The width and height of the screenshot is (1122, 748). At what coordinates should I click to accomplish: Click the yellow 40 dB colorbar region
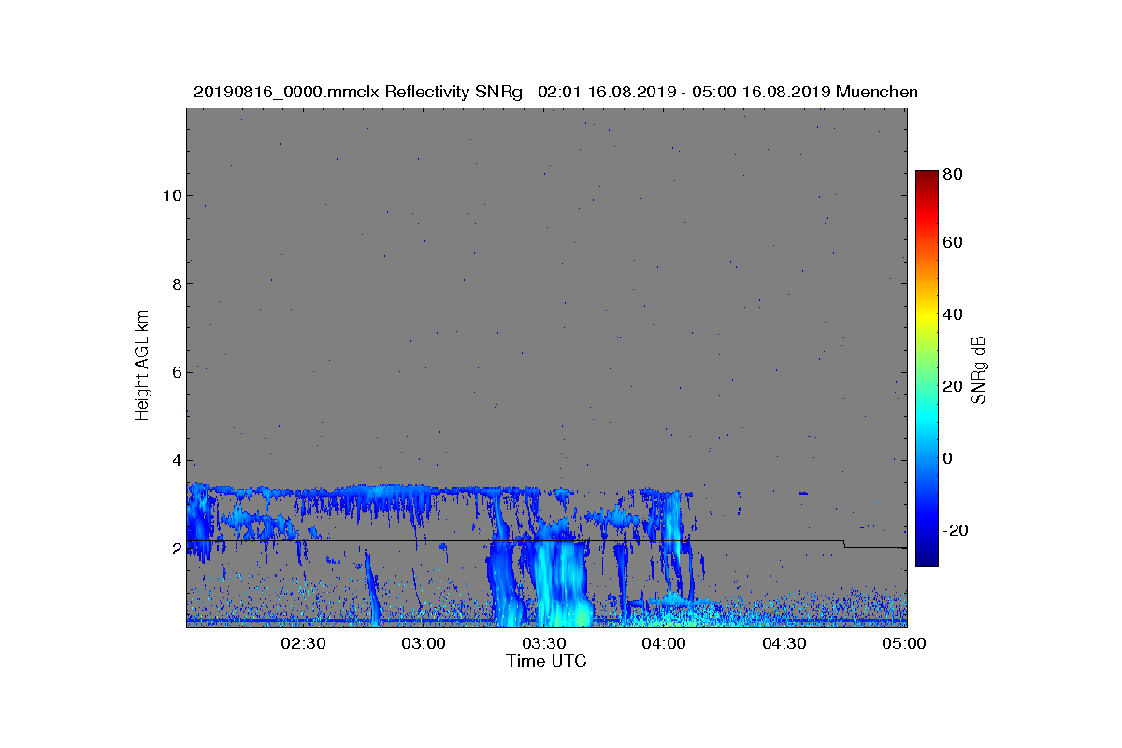click(927, 314)
